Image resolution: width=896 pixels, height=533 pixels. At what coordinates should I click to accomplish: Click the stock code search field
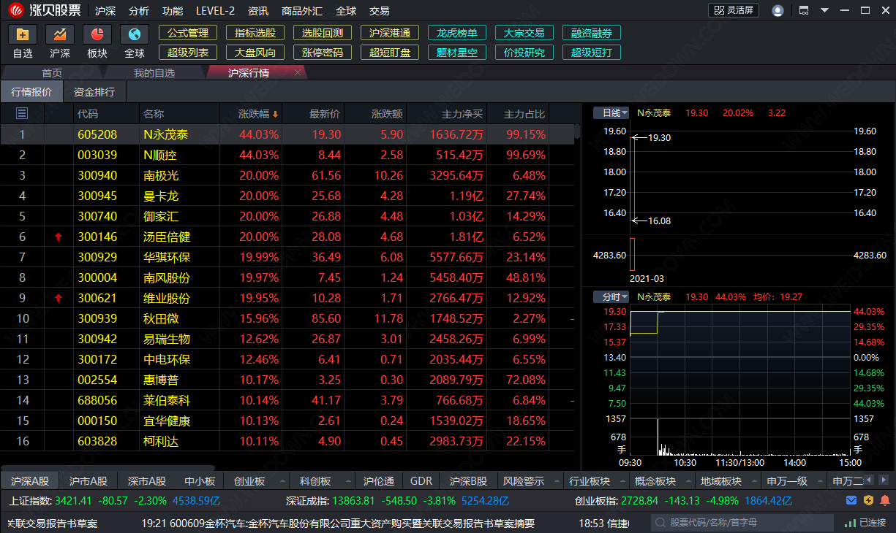[742, 523]
